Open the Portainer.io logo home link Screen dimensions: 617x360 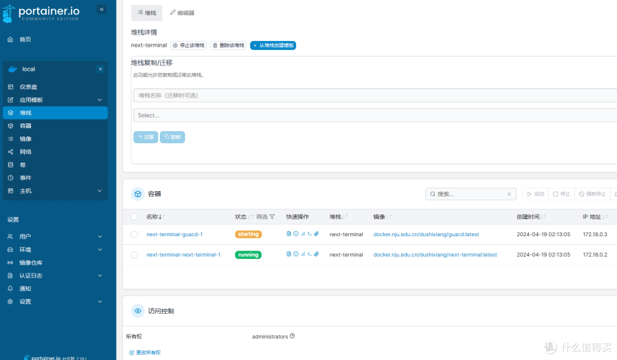(x=41, y=13)
